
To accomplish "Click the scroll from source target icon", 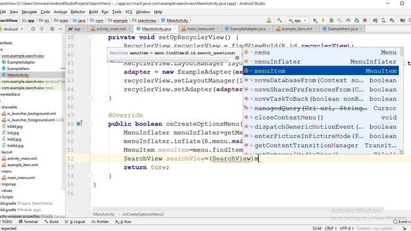I will [33, 29].
